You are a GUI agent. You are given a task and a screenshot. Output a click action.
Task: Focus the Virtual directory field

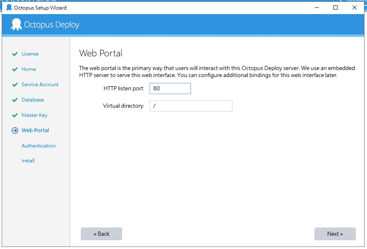191,106
